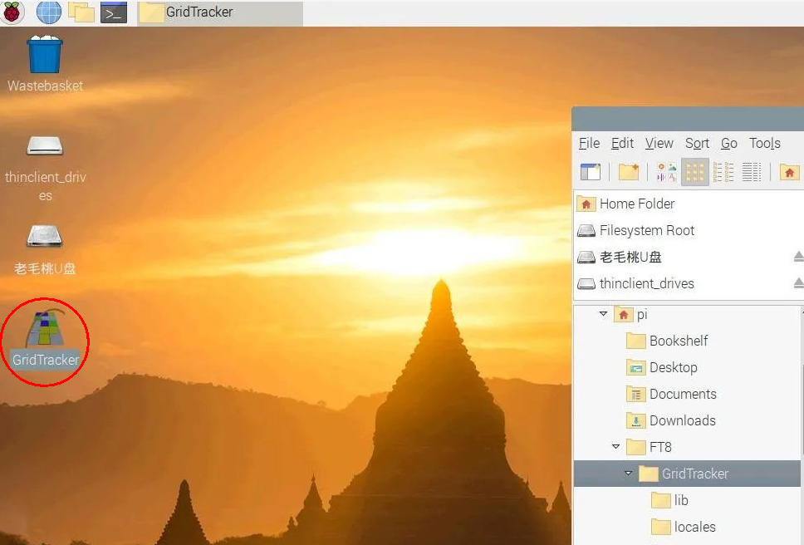
Task: Launch the web browser from the taskbar
Action: (x=49, y=12)
